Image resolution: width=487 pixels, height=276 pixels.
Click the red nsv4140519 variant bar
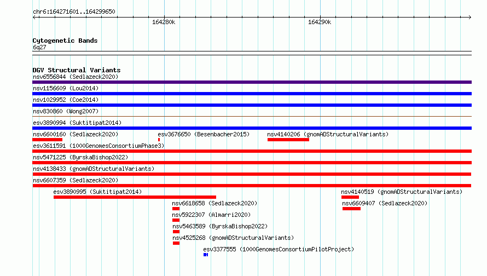click(x=350, y=197)
